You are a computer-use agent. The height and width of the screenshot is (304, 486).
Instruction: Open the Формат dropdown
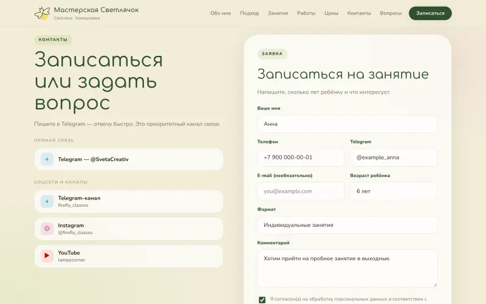pos(347,225)
